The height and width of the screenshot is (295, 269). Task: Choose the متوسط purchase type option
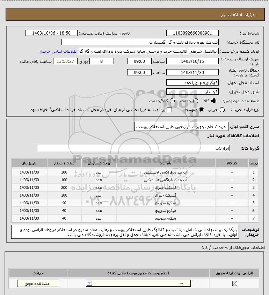tap(202, 110)
